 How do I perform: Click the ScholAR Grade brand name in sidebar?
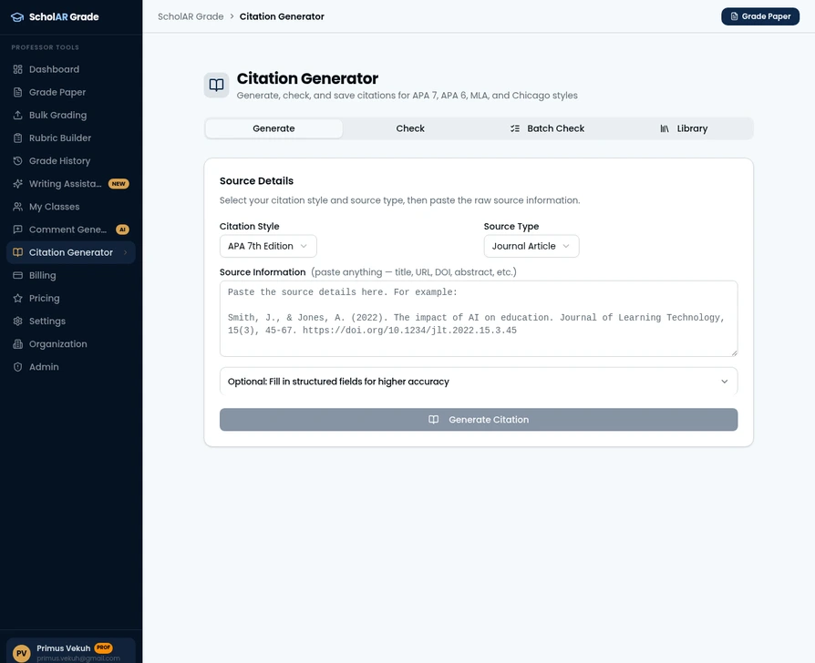pos(64,17)
